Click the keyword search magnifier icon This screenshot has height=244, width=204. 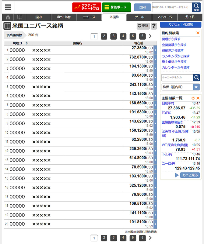coord(197,78)
